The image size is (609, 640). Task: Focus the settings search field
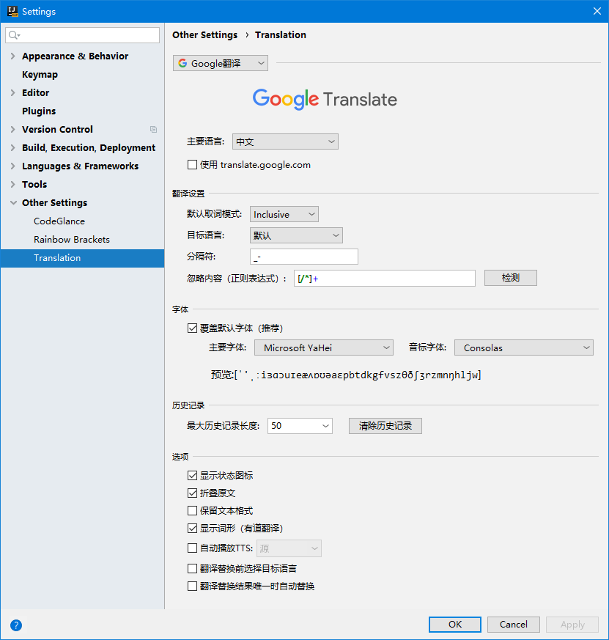82,35
